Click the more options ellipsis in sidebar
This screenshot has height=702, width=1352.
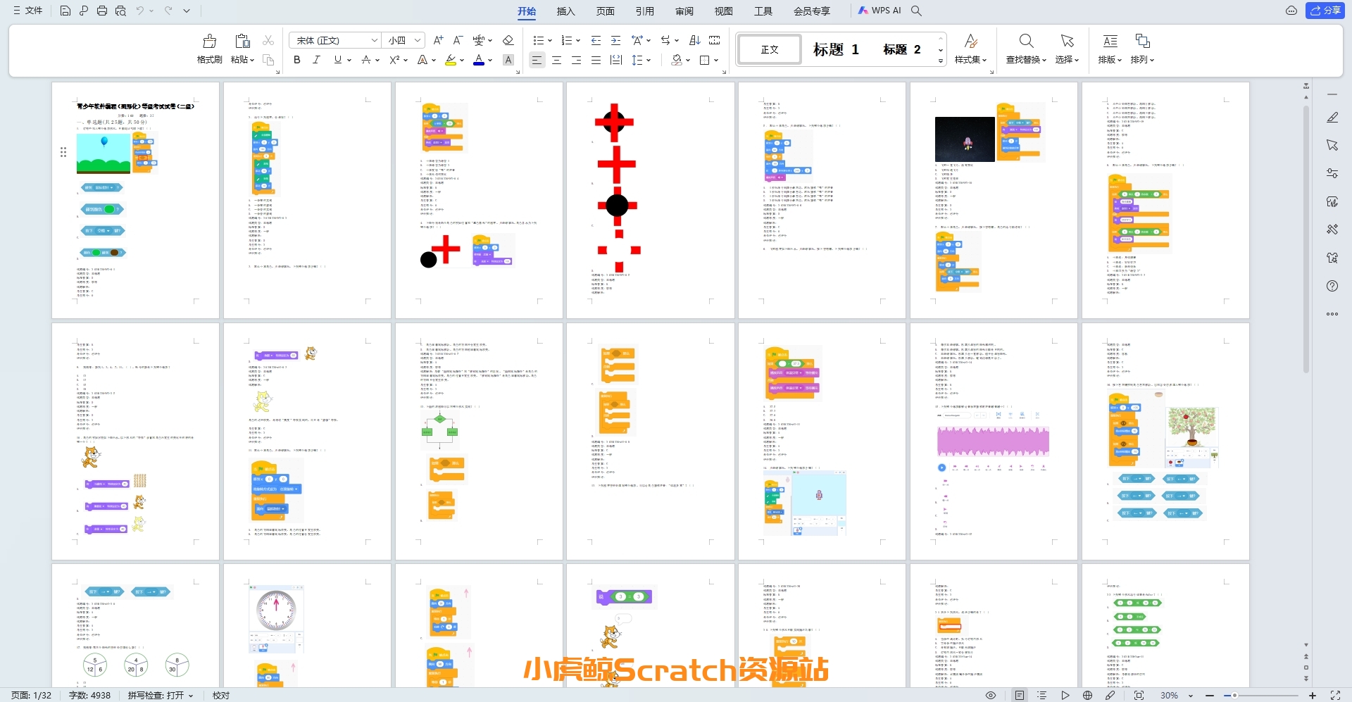(1332, 314)
